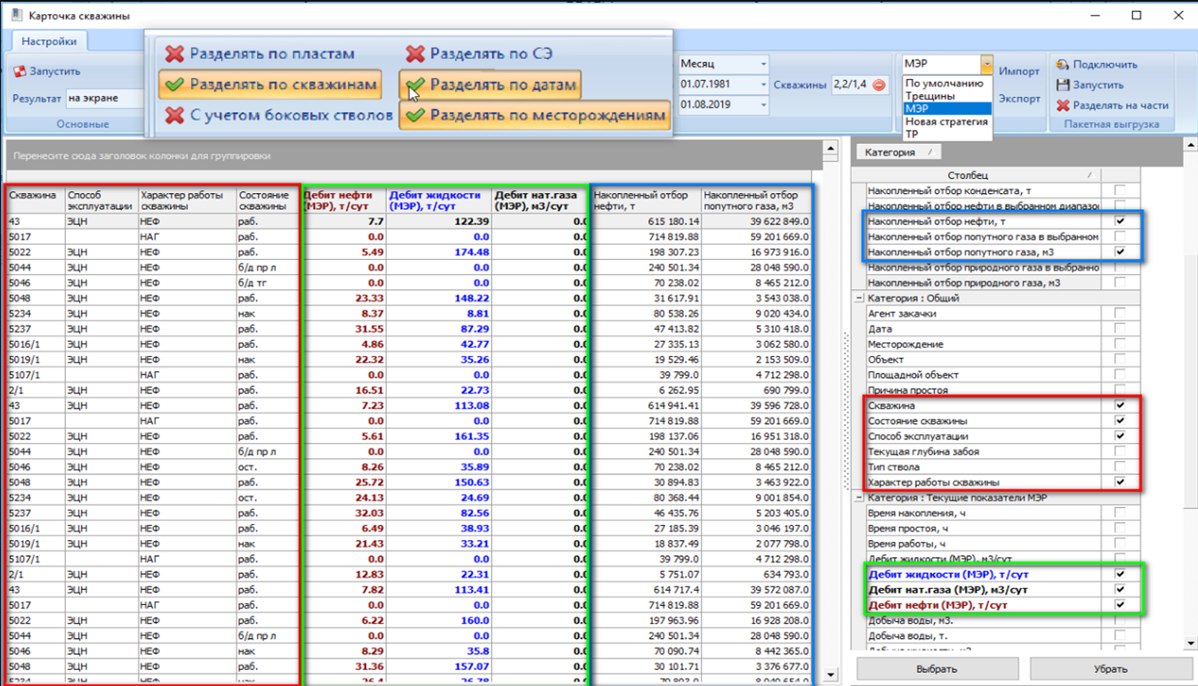Uncheck the Состояние скважины column checkbox
The height and width of the screenshot is (686, 1198).
pyautogui.click(x=1120, y=421)
